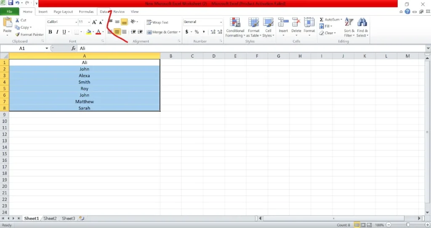Increase decimal places

pos(213,32)
